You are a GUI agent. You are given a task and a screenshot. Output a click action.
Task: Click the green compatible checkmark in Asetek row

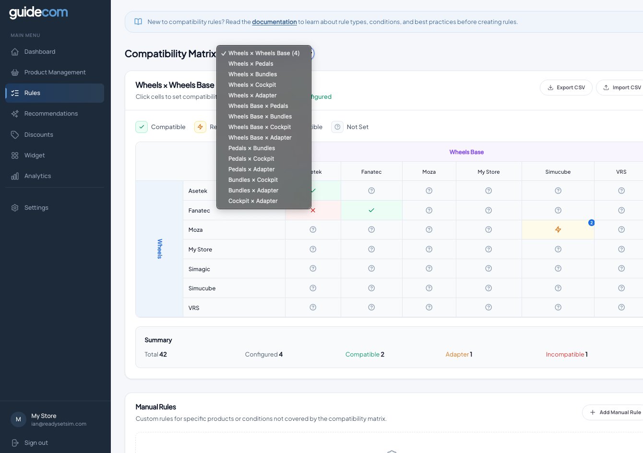313,191
